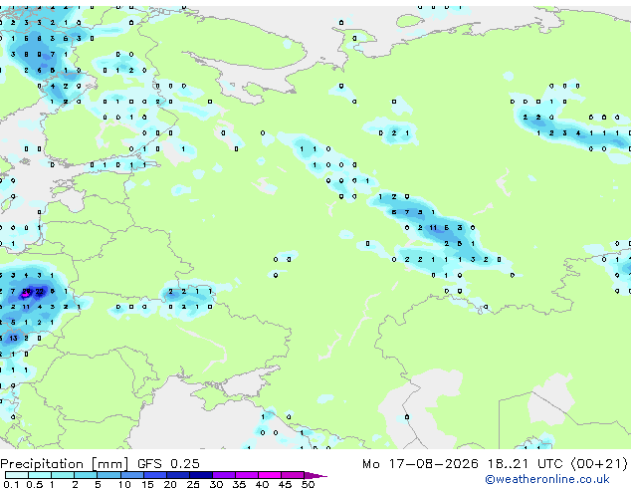Click the '25' legend scale label
This screenshot has width=631, height=488.
(x=193, y=484)
